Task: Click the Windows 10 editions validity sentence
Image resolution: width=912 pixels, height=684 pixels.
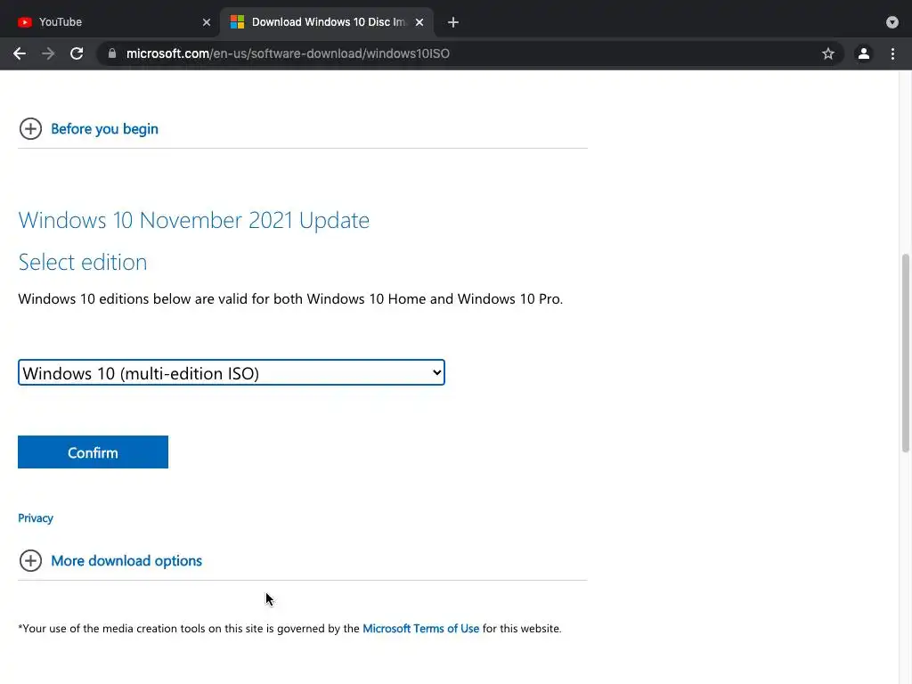Action: pos(290,299)
